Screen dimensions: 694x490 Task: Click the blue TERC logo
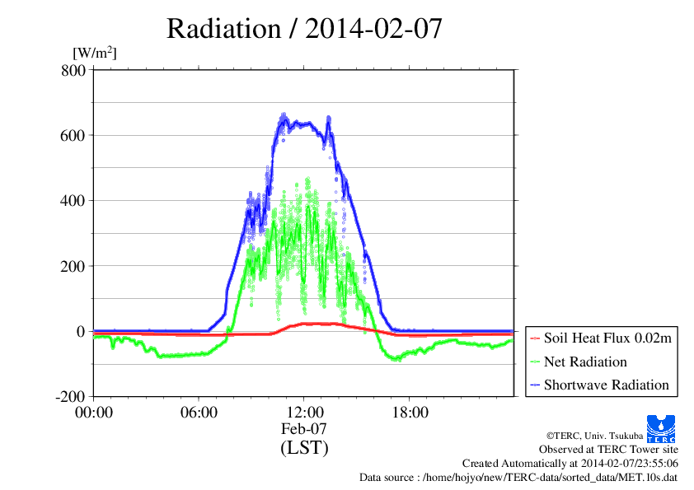click(661, 429)
